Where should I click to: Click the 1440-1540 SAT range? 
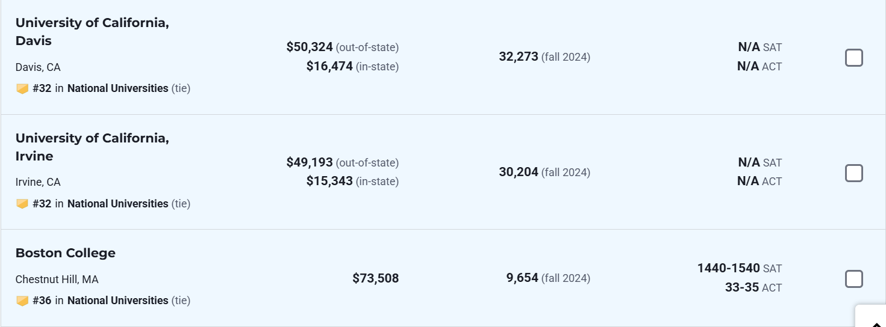pos(728,268)
